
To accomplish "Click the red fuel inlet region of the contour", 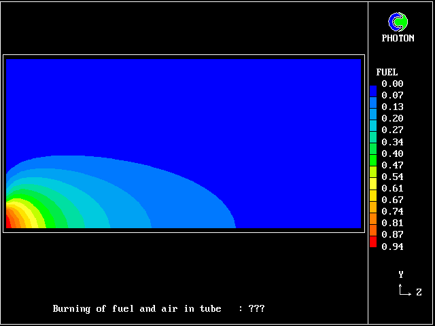I will [x=10, y=219].
